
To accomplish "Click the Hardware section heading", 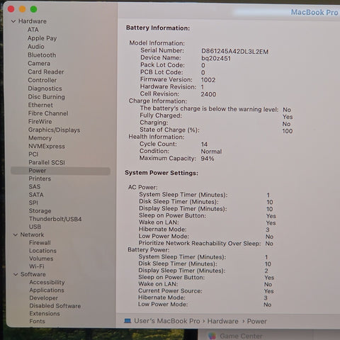I will tap(33, 21).
